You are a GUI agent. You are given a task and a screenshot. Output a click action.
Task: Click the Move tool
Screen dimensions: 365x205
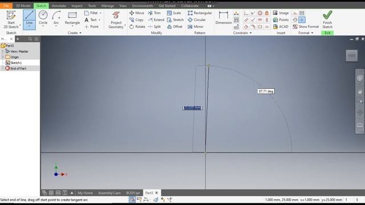(137, 13)
